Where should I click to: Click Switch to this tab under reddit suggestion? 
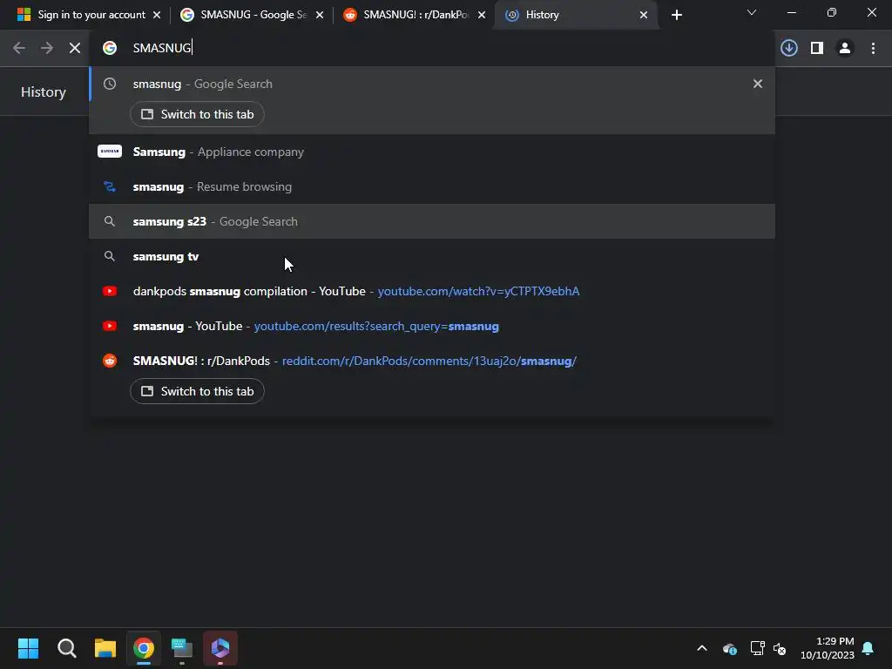(x=197, y=391)
